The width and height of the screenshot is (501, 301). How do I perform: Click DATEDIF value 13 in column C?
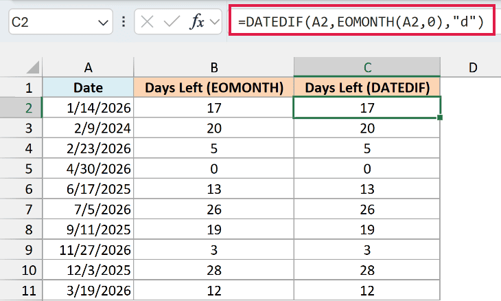tap(367, 189)
